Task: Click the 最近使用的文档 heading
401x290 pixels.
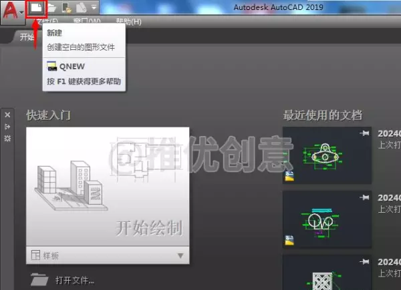Action: [x=323, y=115]
